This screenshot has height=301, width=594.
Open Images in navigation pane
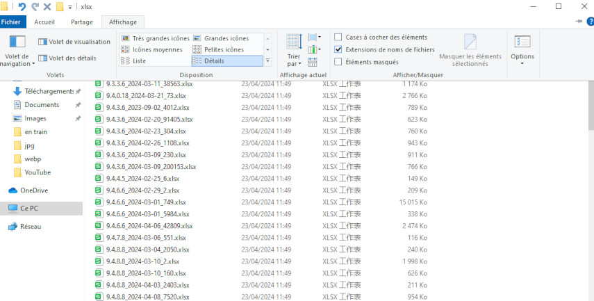[x=35, y=119]
